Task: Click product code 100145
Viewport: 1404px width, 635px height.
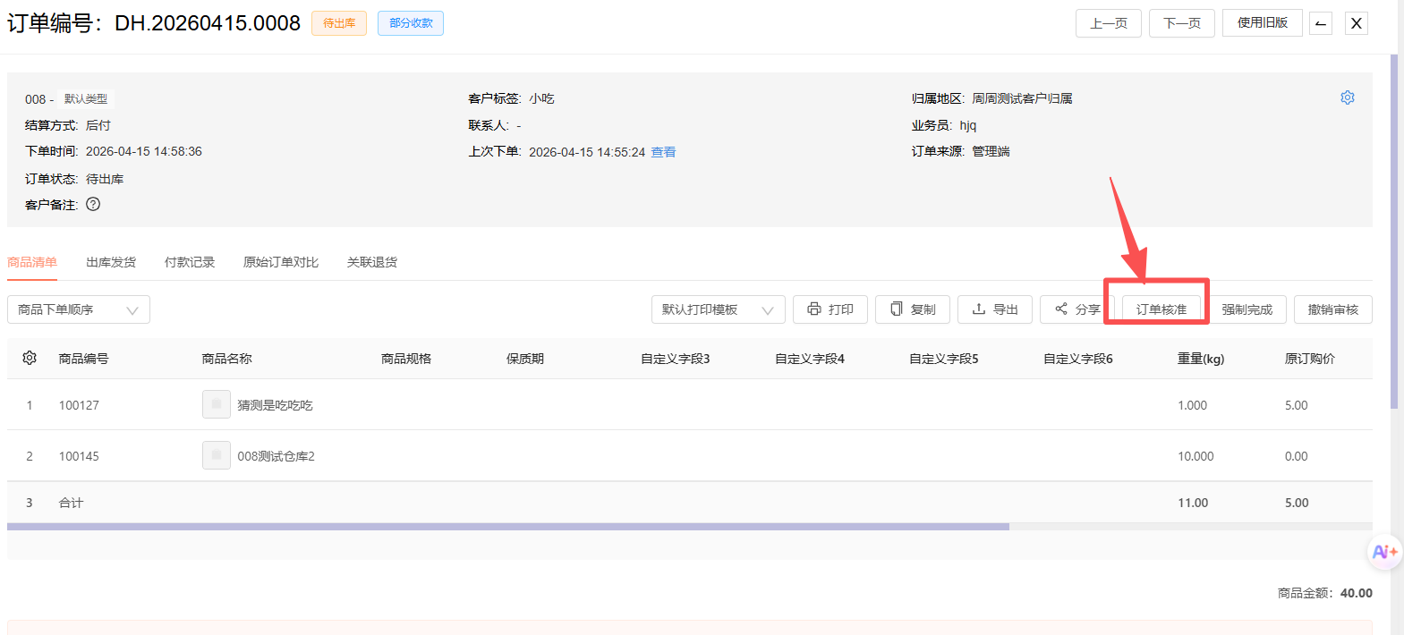Action: (x=79, y=456)
